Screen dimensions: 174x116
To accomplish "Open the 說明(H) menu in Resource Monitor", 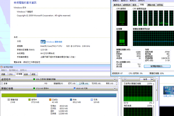I will 23,70.
